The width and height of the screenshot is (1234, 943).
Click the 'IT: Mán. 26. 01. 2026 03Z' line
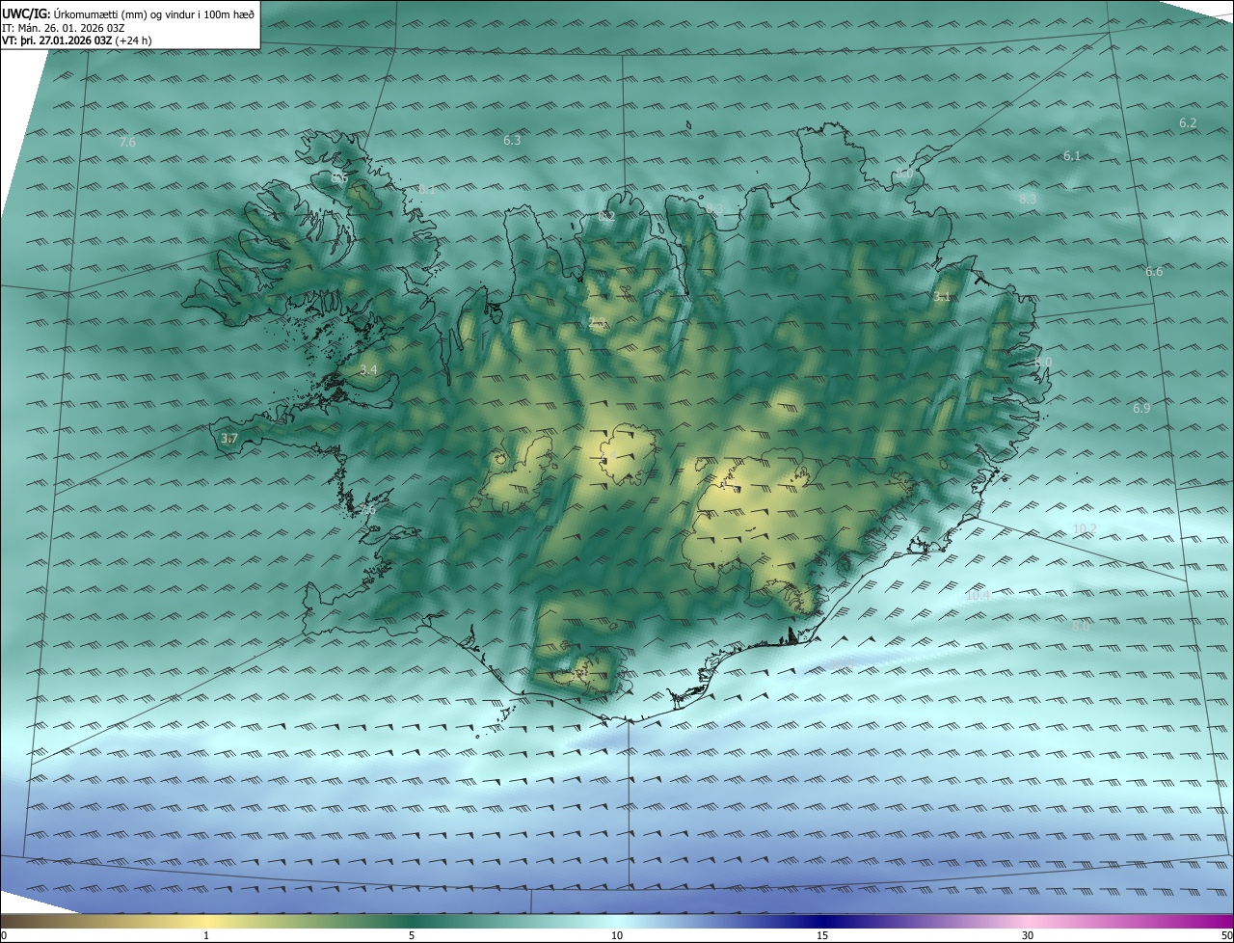(x=63, y=27)
